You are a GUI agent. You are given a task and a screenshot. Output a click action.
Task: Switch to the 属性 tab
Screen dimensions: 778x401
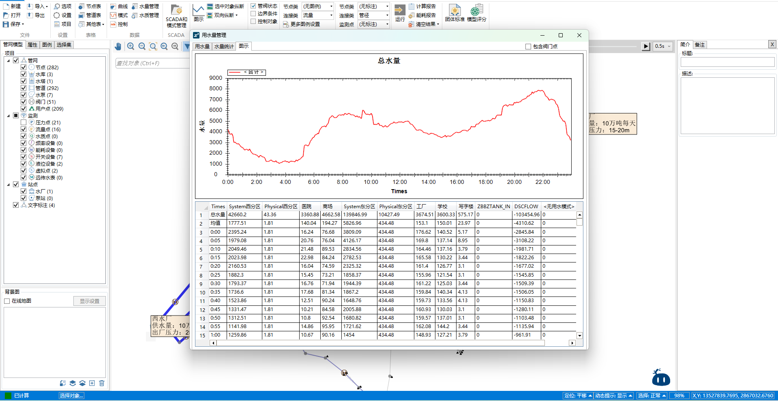point(32,45)
